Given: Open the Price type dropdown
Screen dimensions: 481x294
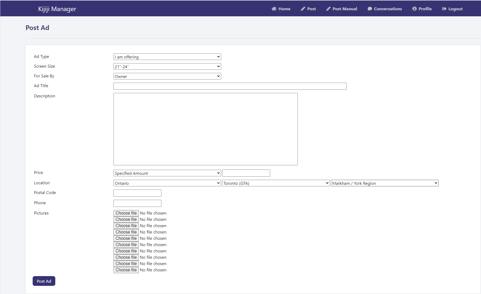Looking at the screenshot, I should pyautogui.click(x=167, y=173).
